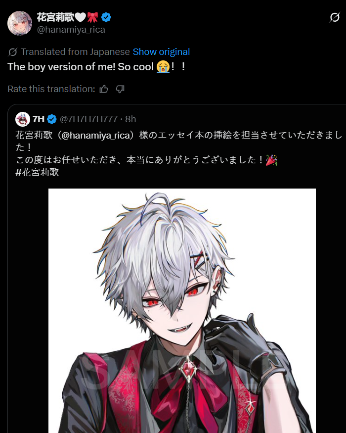This screenshot has width=346, height=433.
Task: Open 7H user avatar in quoted post
Action: coord(23,119)
